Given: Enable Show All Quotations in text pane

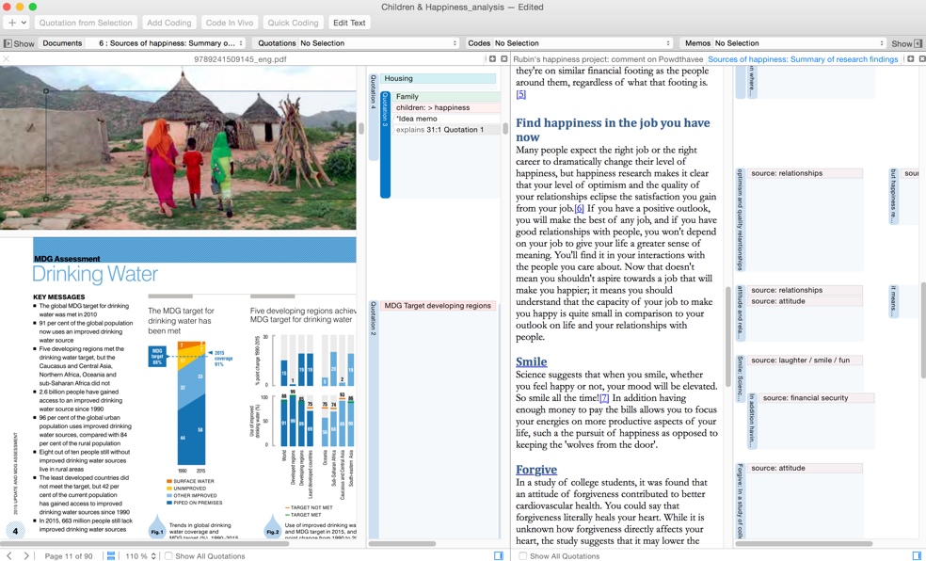Looking at the screenshot, I should 523,555.
